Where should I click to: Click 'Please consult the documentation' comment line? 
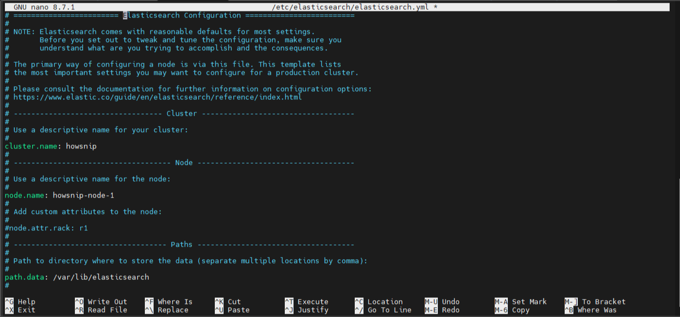coord(189,89)
